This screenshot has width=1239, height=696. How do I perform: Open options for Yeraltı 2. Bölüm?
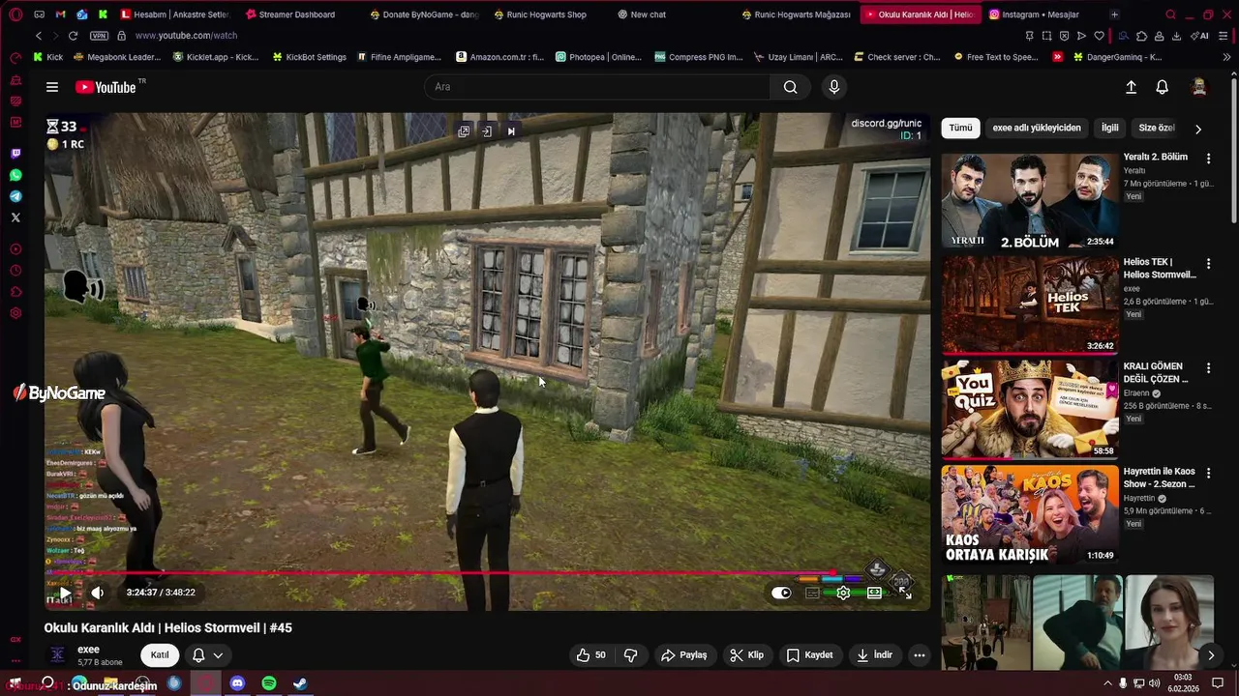tap(1208, 158)
